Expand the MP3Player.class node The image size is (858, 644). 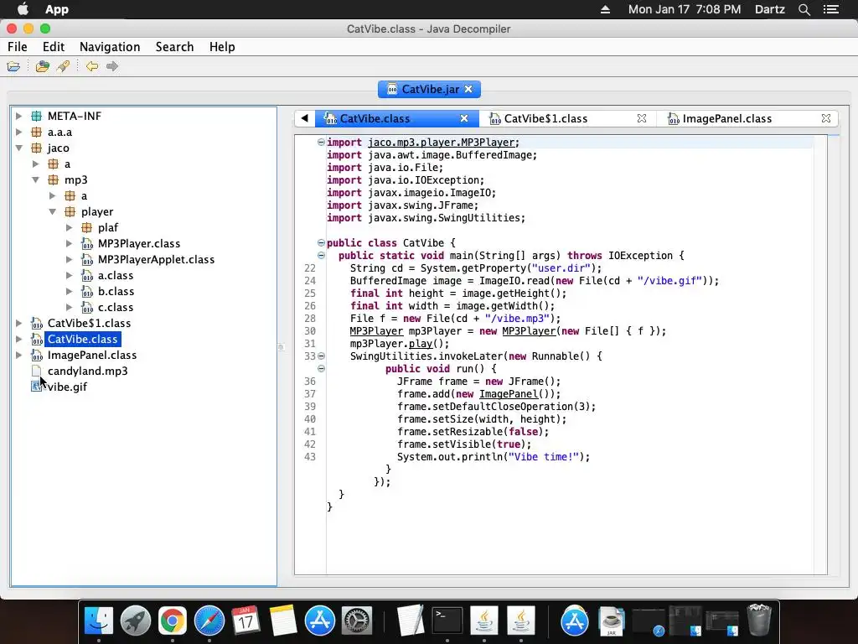(x=69, y=244)
